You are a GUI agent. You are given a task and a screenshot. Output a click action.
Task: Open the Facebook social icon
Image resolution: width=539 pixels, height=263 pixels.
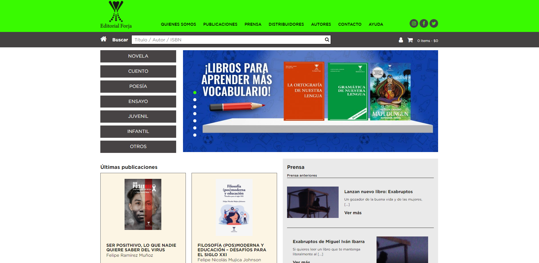pos(424,23)
